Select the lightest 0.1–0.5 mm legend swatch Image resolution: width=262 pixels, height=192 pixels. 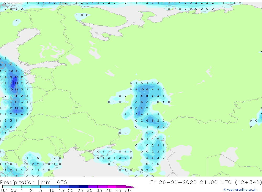[7, 187]
